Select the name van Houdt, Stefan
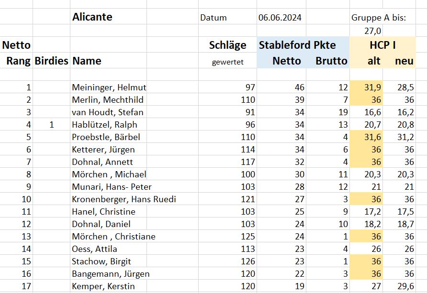Viewport: 427px width, 293px height. tap(108, 112)
